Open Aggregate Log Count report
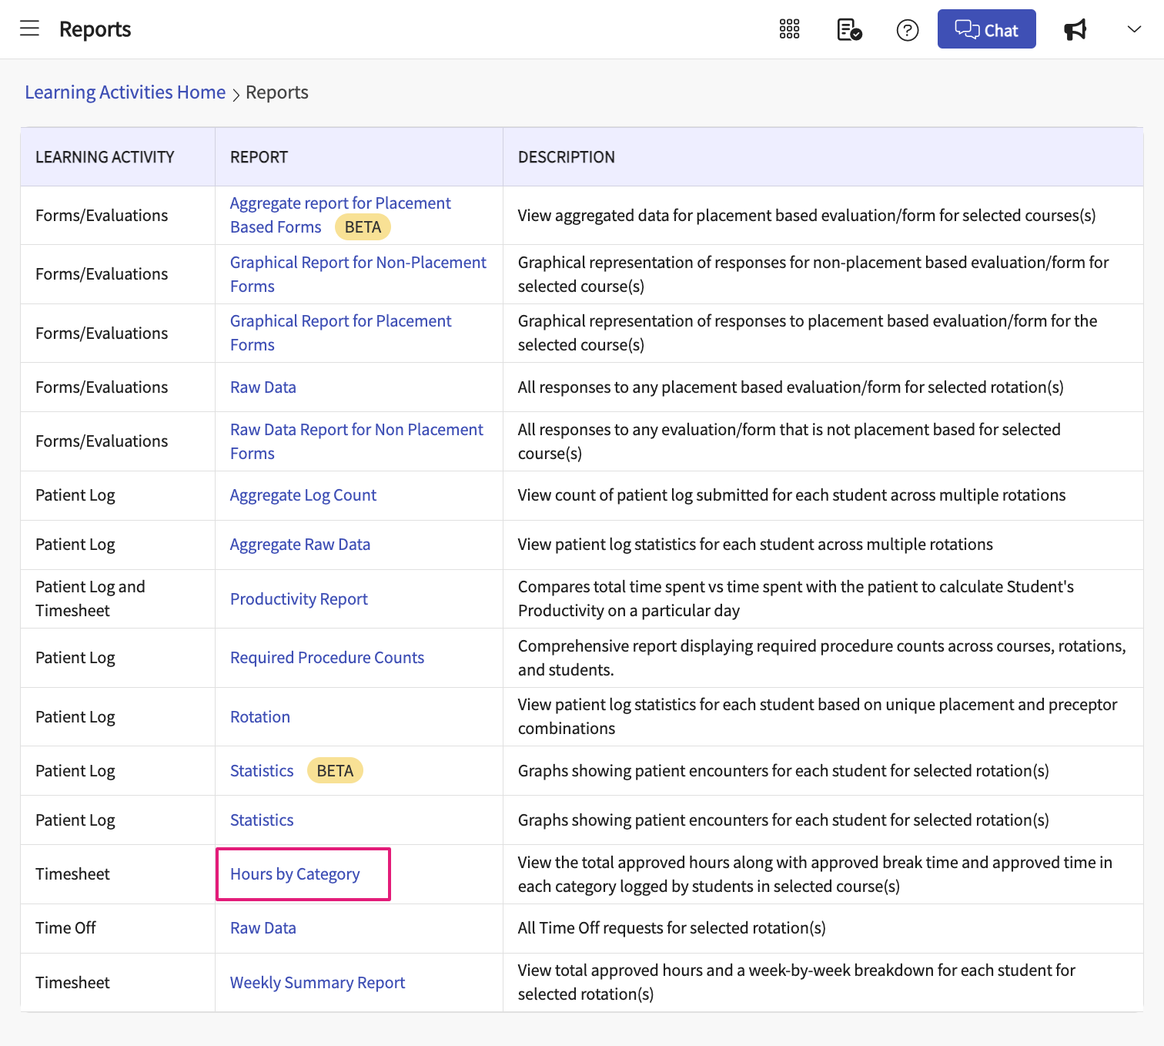 tap(303, 495)
